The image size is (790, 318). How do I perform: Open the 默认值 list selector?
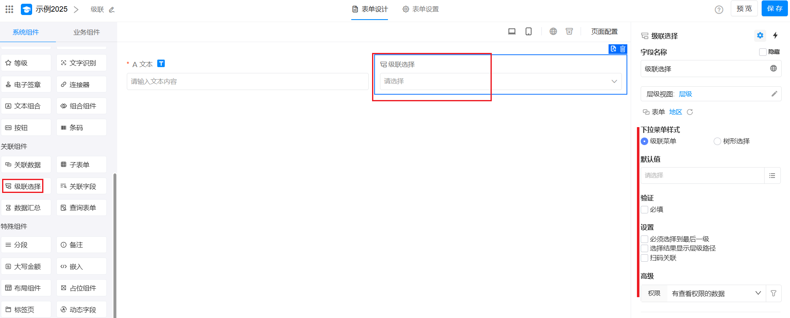(x=772, y=175)
